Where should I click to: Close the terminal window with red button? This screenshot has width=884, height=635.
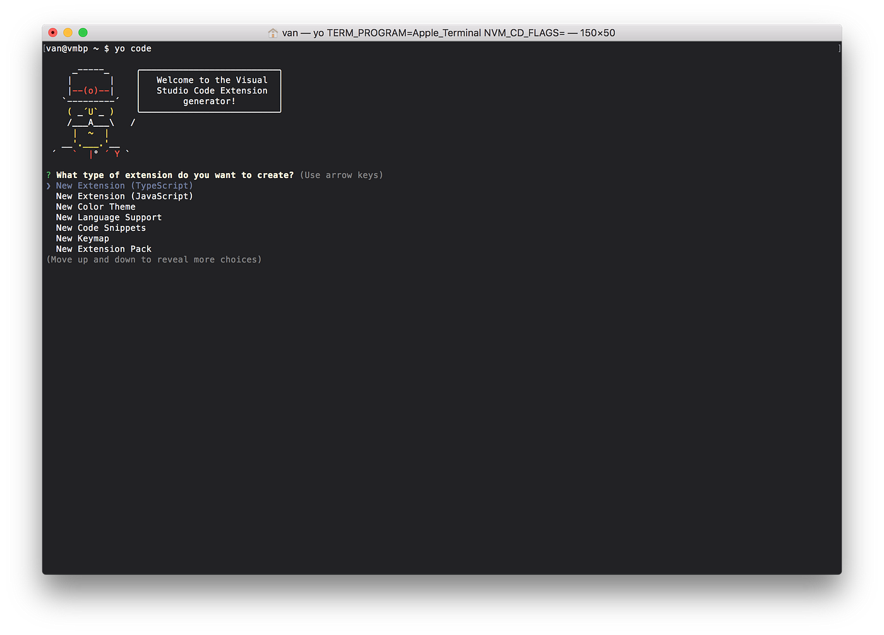(53, 32)
